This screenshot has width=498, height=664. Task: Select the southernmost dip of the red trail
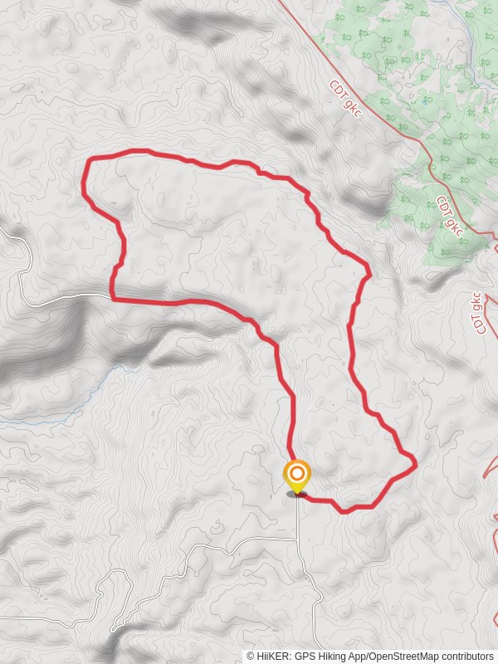click(344, 511)
